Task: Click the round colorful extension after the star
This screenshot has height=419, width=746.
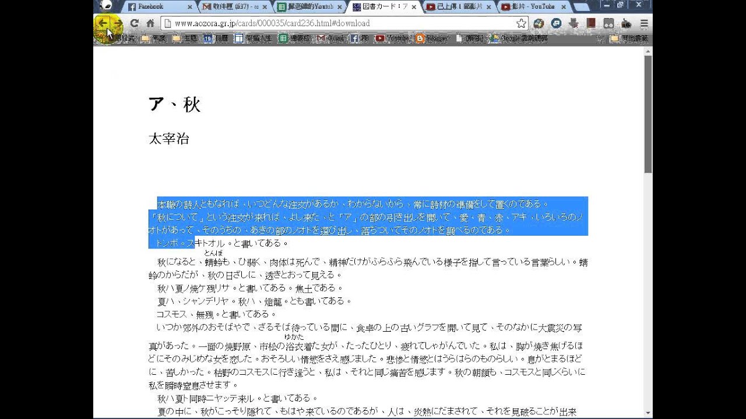Action: point(539,23)
